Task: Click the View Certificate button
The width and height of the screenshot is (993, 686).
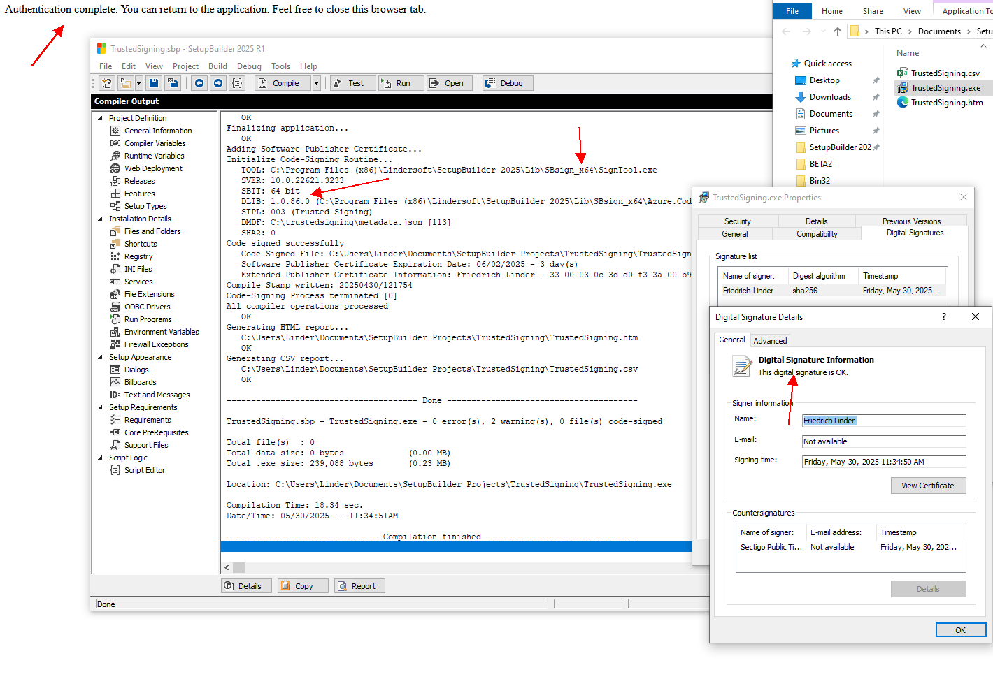Action: (927, 486)
